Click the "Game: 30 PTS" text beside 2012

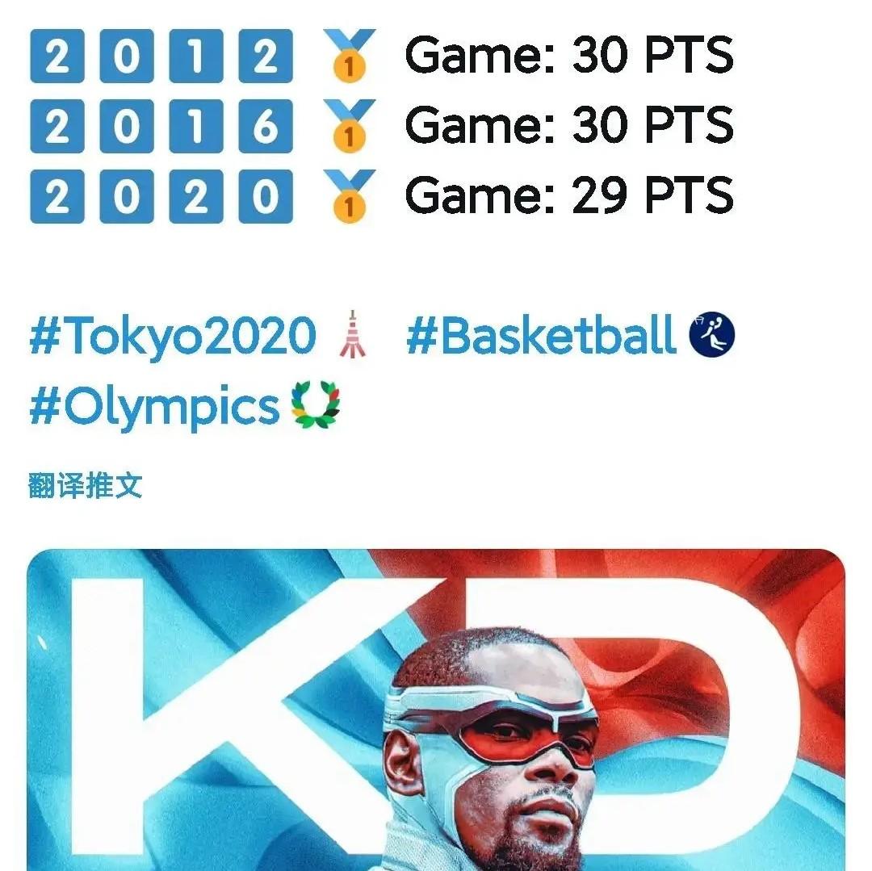[569, 56]
